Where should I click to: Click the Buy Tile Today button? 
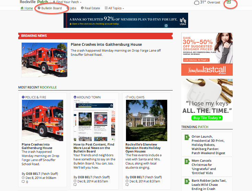click(207, 118)
